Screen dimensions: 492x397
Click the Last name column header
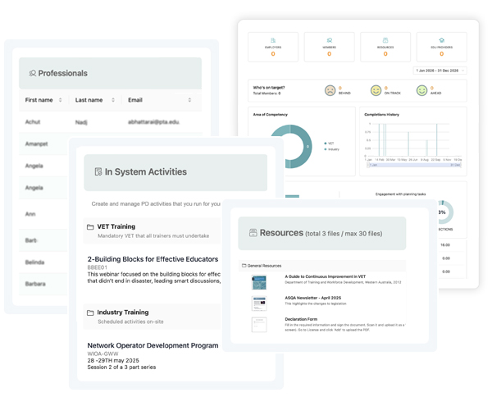[89, 100]
